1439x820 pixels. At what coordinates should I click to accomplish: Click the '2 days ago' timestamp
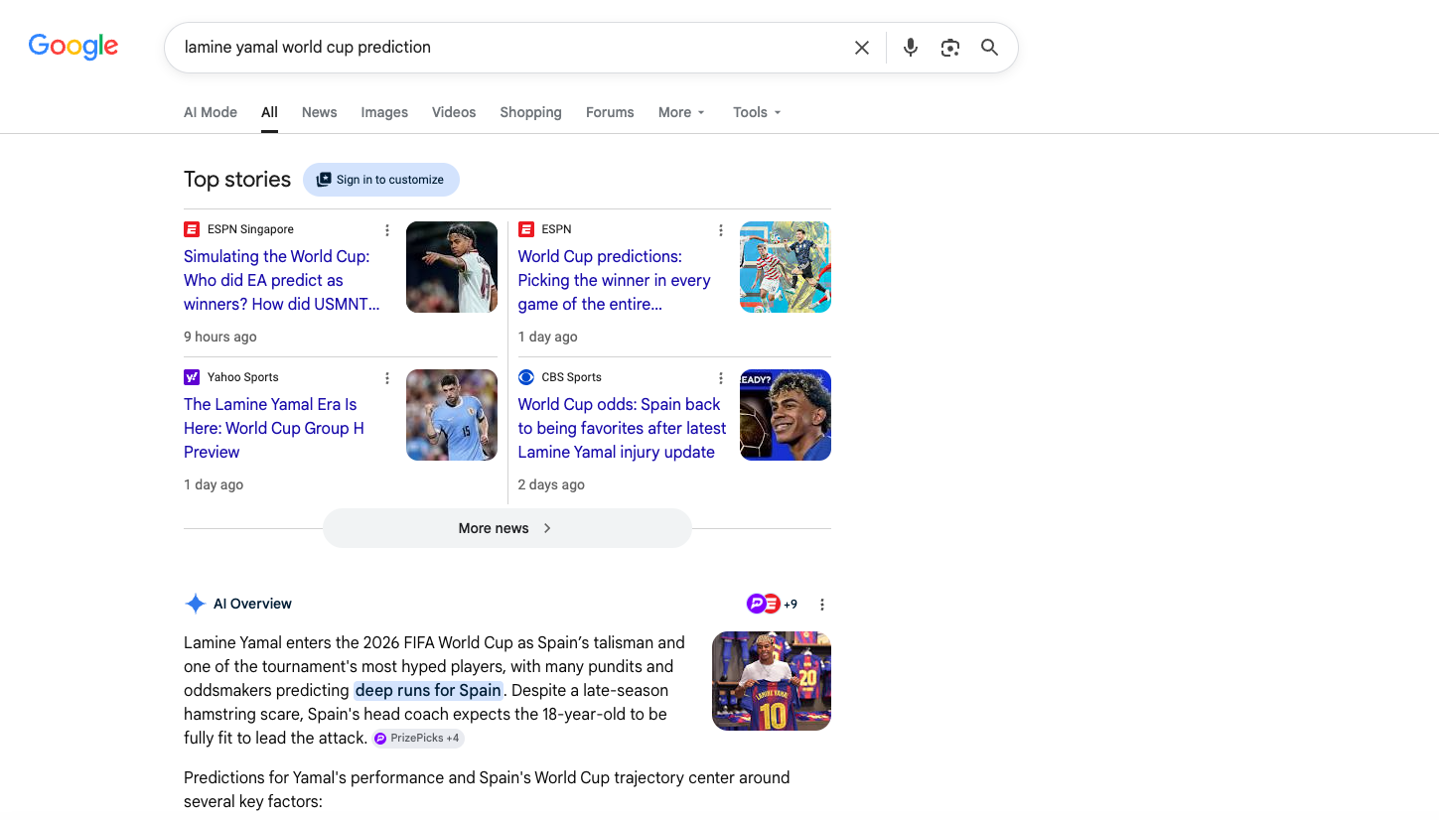click(551, 484)
